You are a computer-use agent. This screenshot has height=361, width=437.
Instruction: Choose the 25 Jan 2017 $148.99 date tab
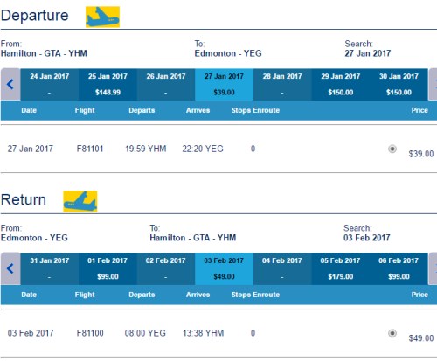(x=108, y=85)
